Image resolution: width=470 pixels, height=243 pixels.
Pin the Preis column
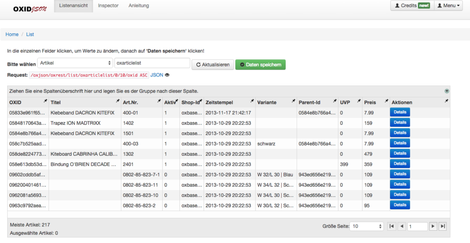pyautogui.click(x=386, y=101)
